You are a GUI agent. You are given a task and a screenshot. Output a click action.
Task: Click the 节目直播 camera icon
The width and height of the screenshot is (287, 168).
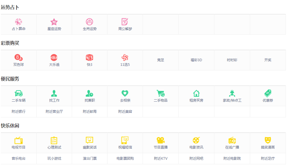161,140
